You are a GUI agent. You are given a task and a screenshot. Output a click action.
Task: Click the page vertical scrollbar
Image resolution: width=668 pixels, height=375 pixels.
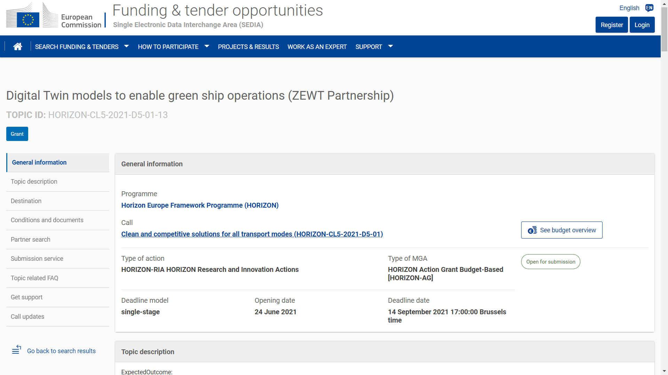point(664,30)
